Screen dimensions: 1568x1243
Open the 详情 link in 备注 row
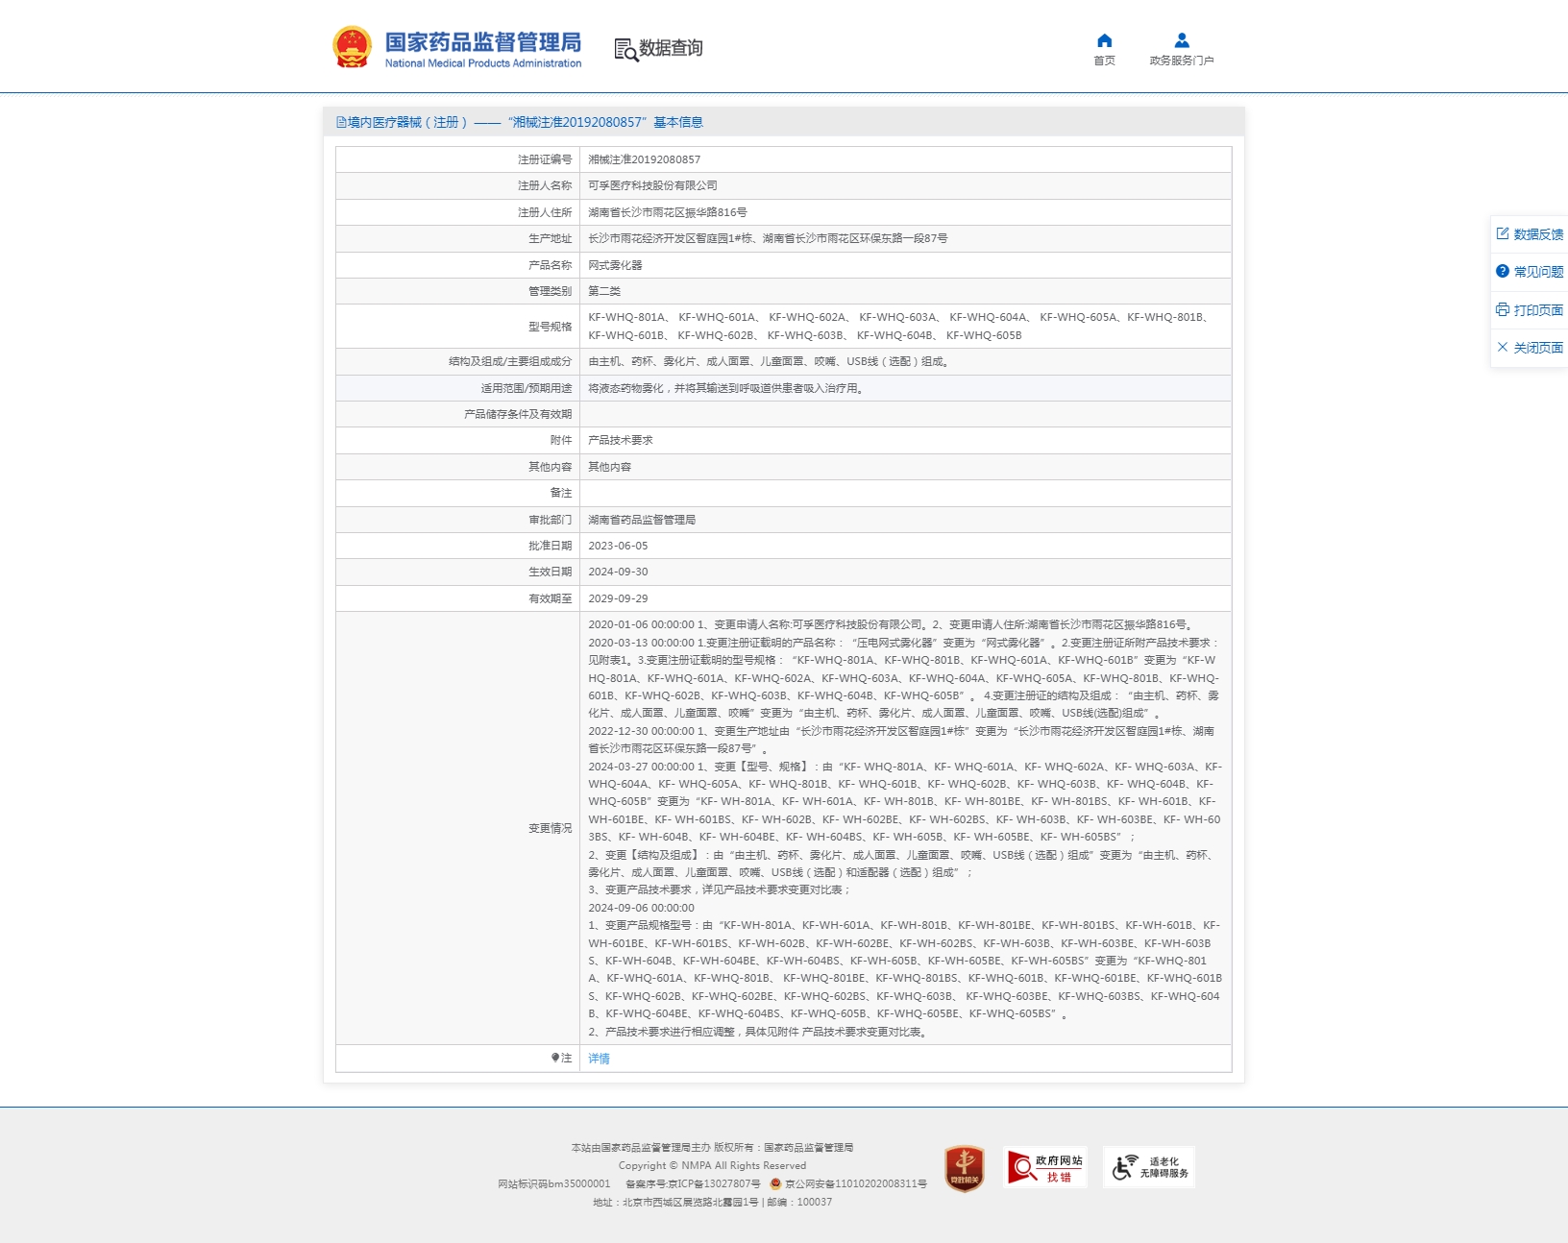click(x=600, y=1060)
